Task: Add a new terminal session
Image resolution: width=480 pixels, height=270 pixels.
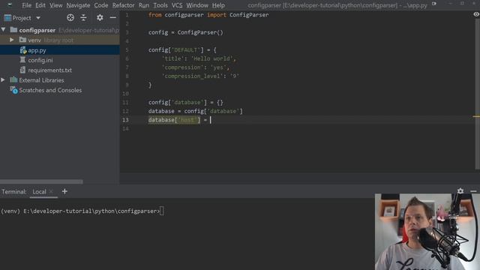Action: tap(64, 191)
